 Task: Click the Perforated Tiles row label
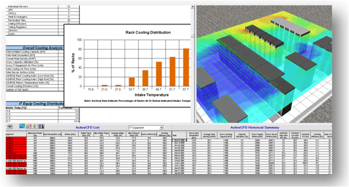17,20
